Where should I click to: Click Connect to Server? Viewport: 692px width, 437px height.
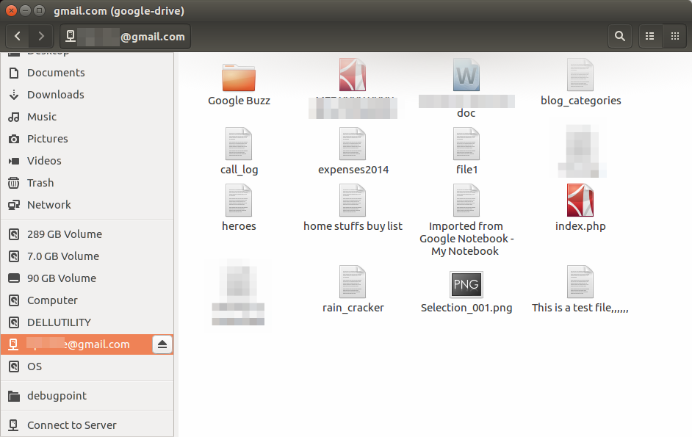71,425
